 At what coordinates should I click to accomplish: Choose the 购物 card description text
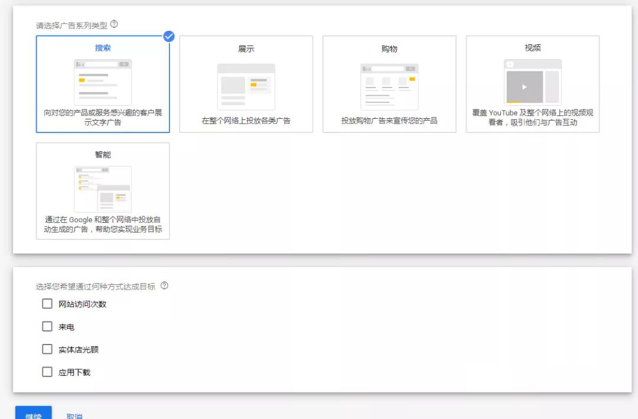[x=389, y=121]
